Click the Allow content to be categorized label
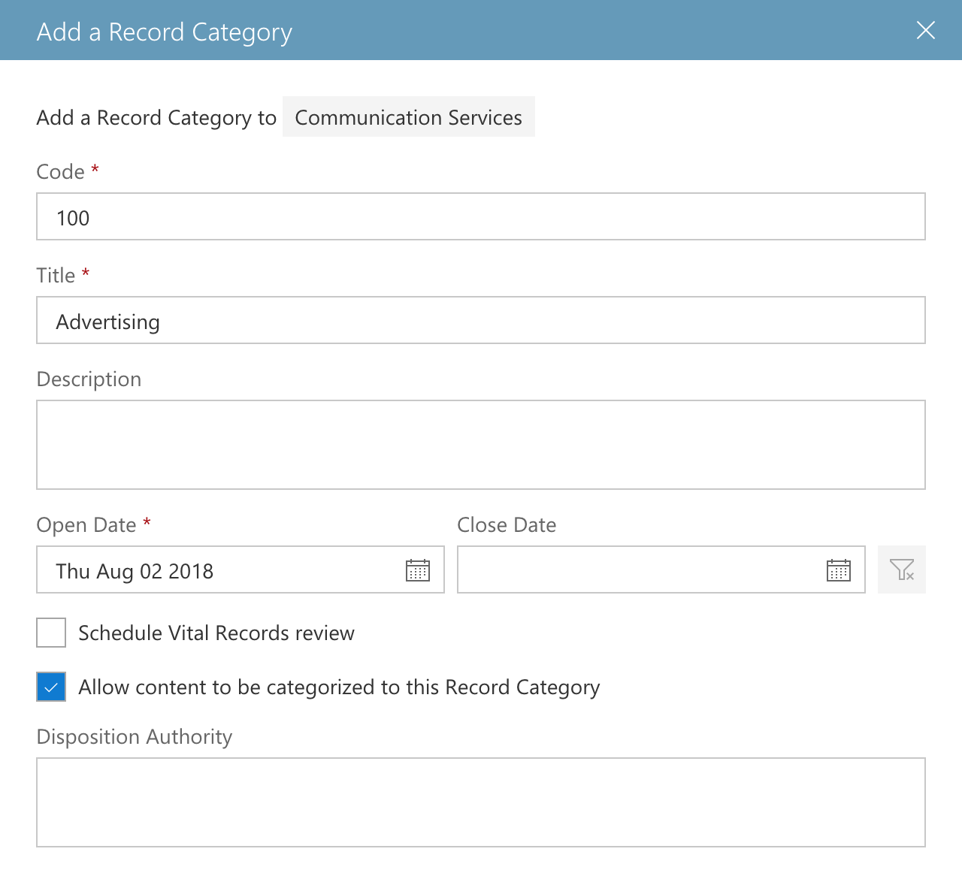Image resolution: width=962 pixels, height=876 pixels. (339, 687)
